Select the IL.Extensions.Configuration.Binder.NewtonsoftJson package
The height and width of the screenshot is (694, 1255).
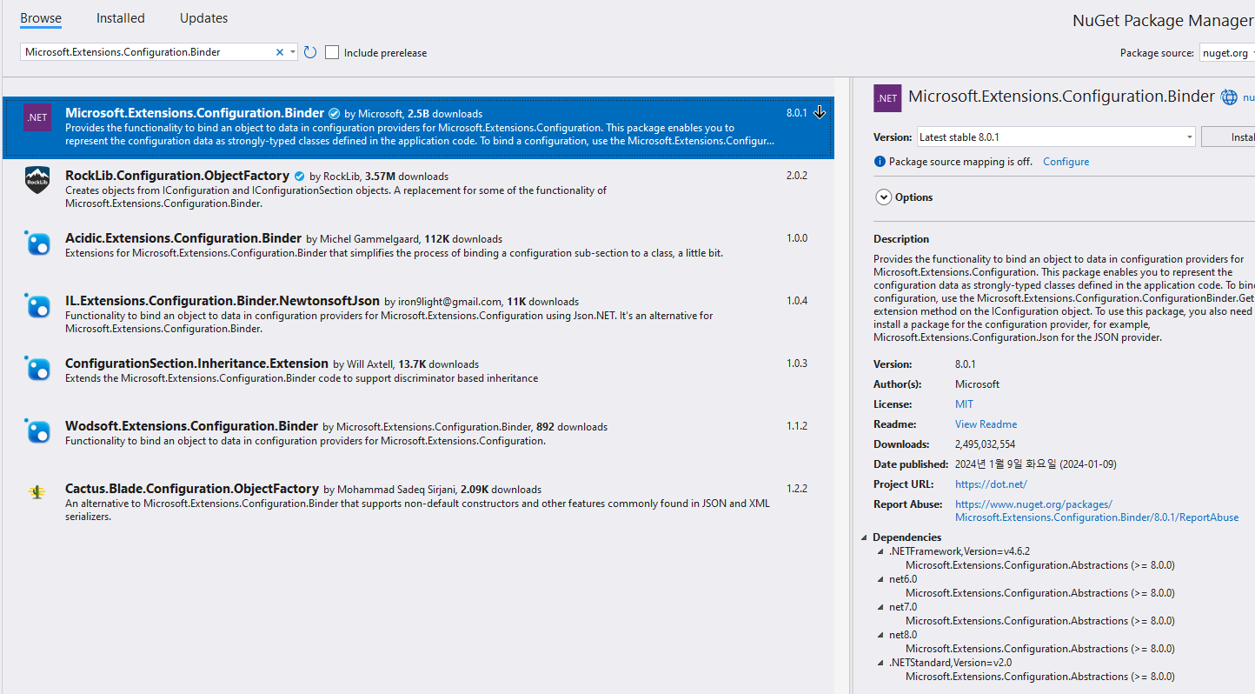tap(418, 316)
